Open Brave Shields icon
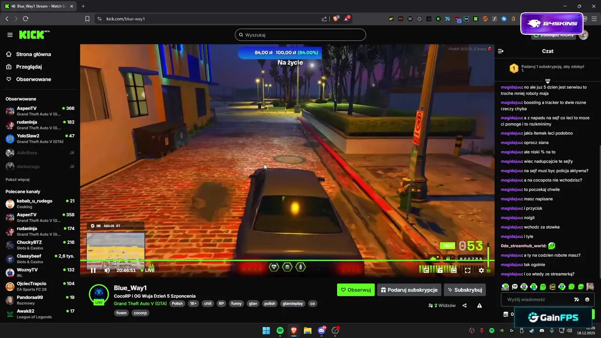601x338 pixels. click(336, 19)
